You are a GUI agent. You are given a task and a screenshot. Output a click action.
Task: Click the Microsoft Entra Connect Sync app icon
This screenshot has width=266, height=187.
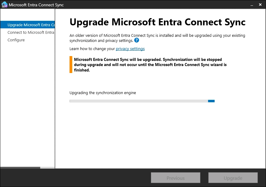(5, 5)
